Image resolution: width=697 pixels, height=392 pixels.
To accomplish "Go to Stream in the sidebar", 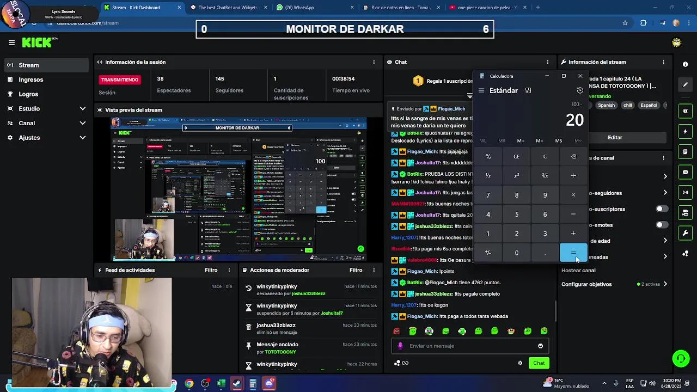I will coord(47,65).
